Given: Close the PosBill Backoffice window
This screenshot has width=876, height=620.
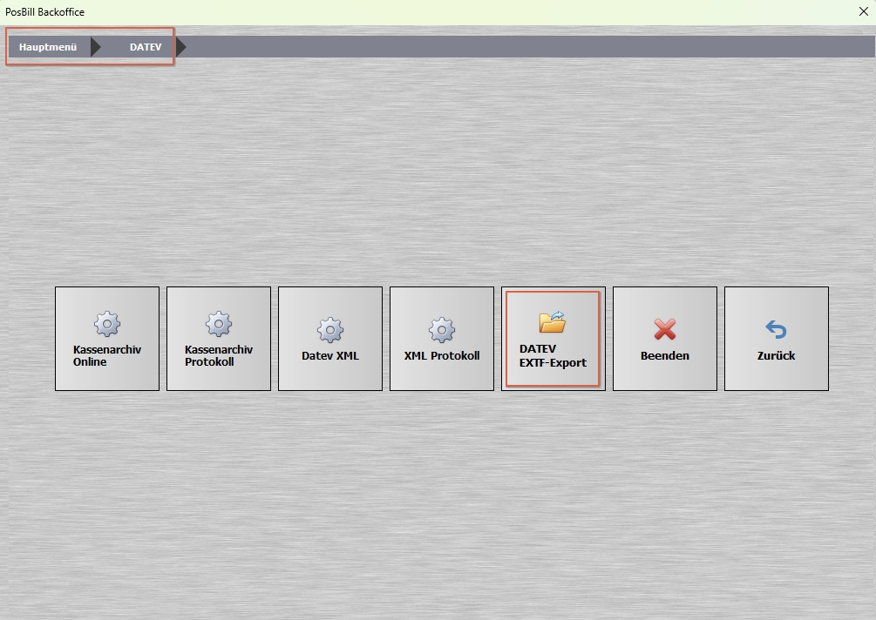Looking at the screenshot, I should point(863,12).
